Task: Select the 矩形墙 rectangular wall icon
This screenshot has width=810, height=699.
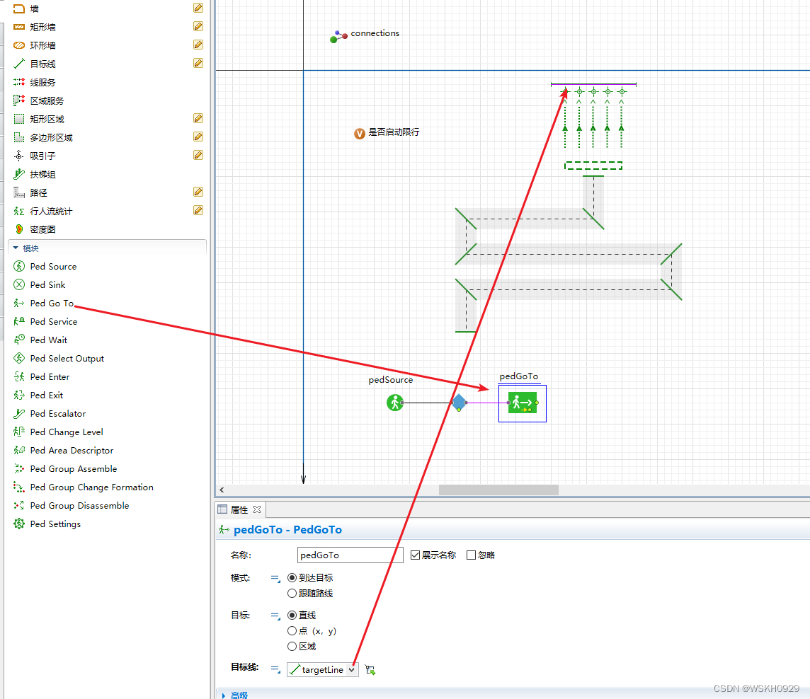Action: tap(19, 27)
